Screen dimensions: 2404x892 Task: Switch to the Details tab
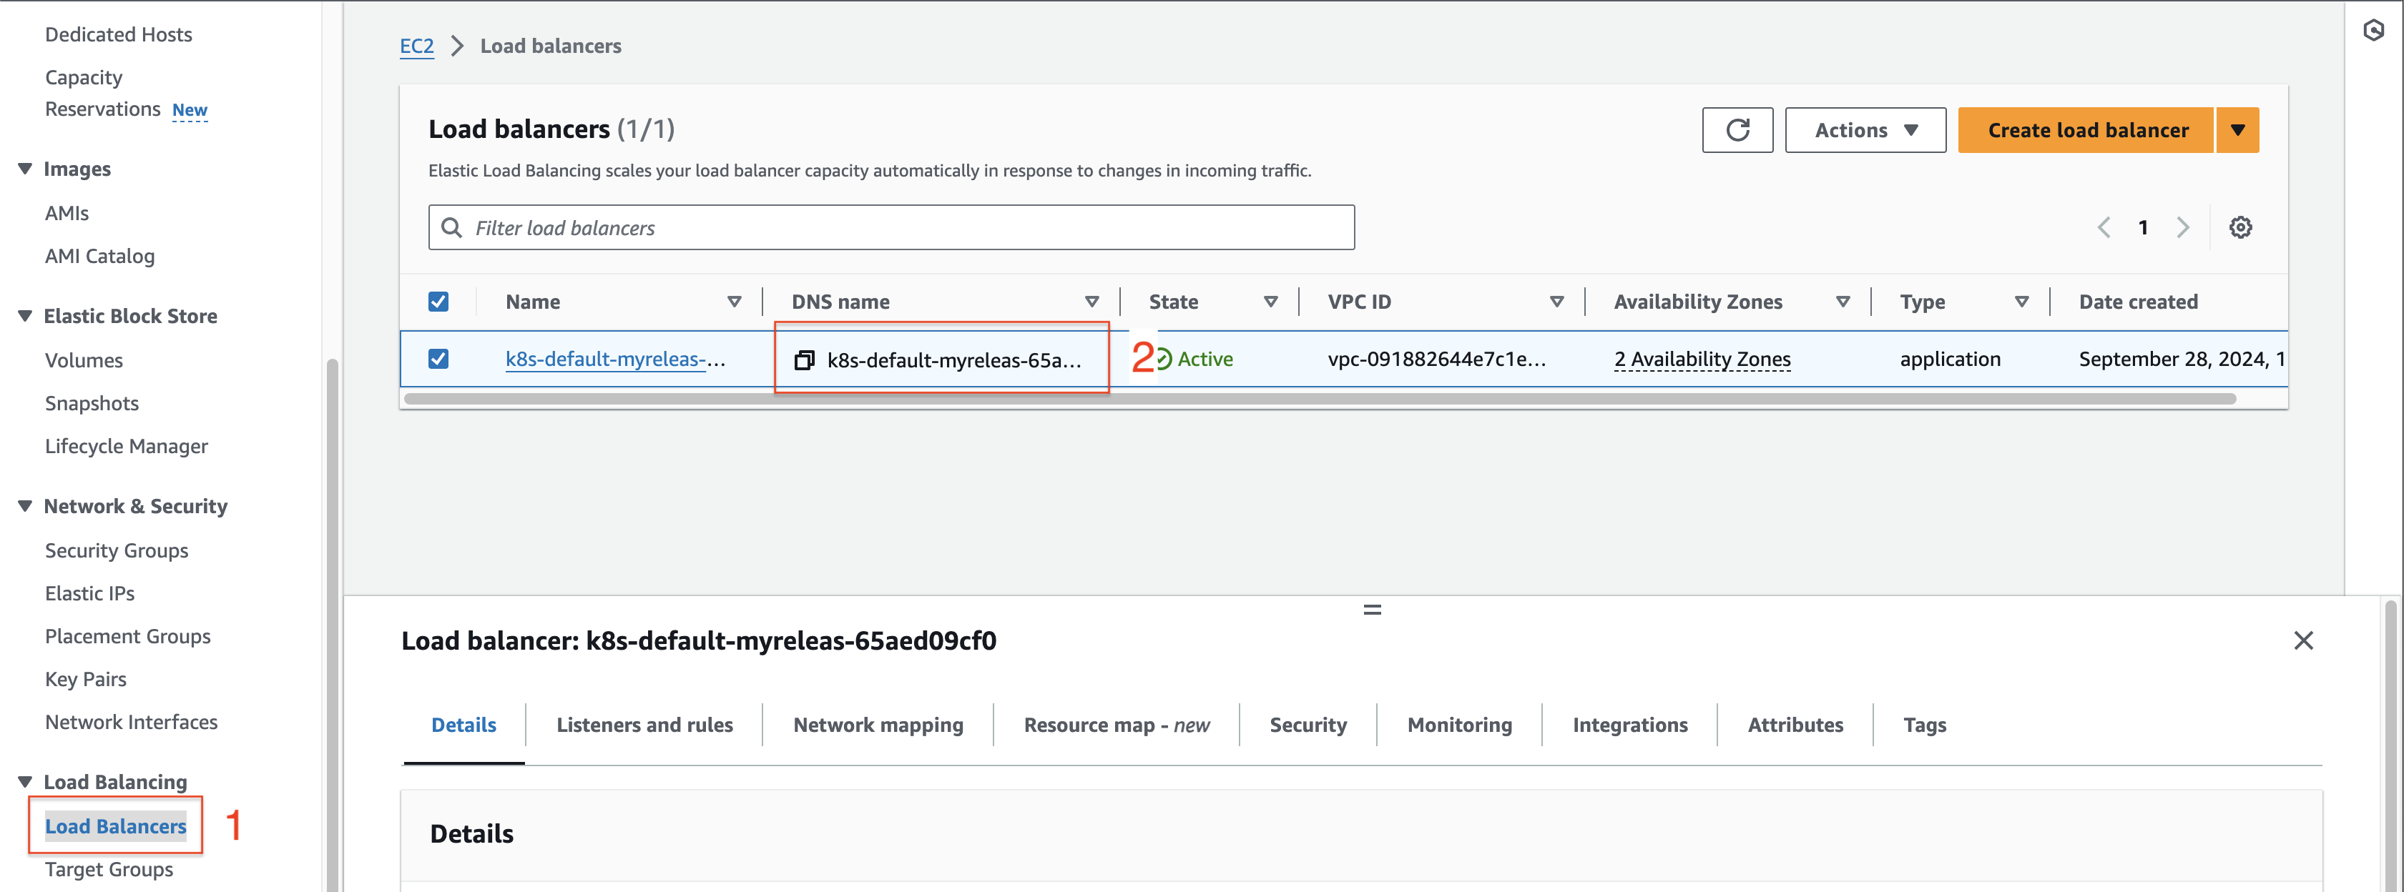(x=463, y=725)
